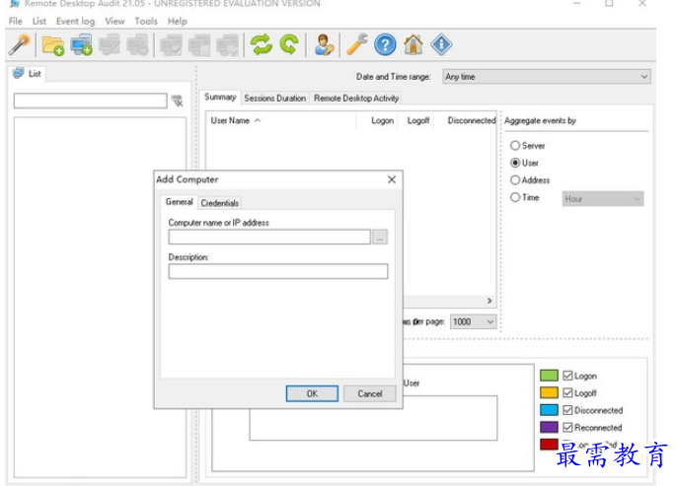Click Cancel in Add Computer dialog
This screenshot has width=676, height=486.
point(370,393)
